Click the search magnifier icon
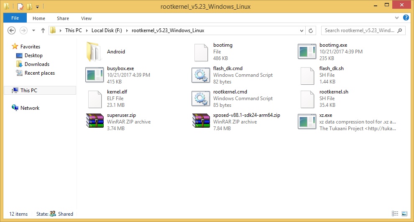Screen dimensions: 414x222 coord(400,30)
